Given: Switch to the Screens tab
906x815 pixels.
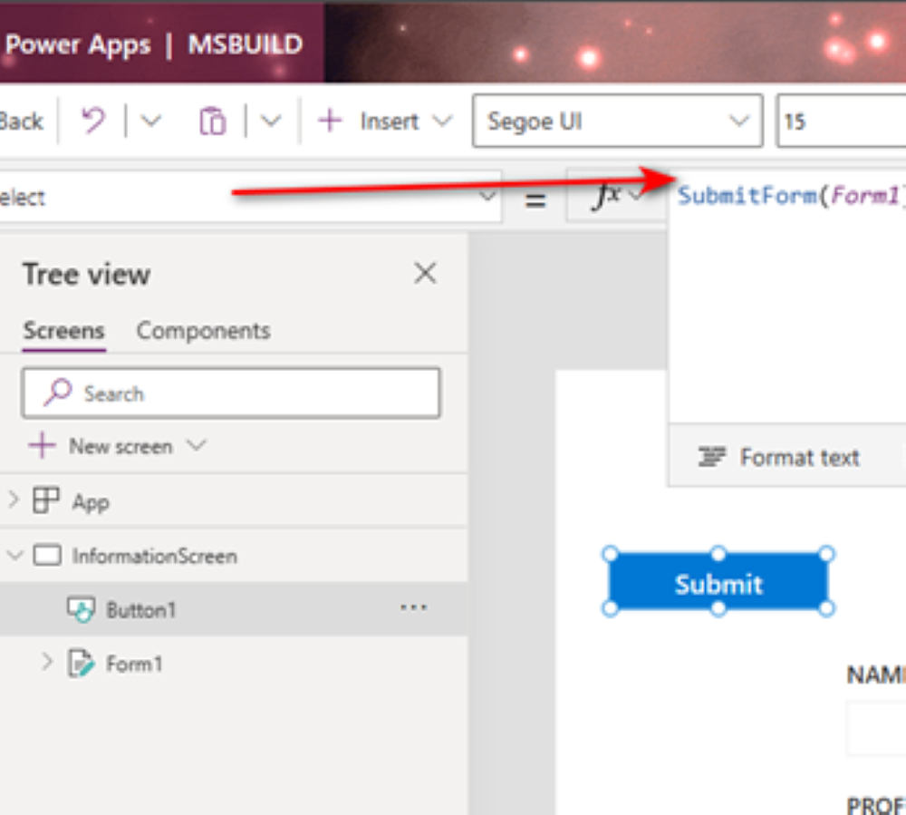Looking at the screenshot, I should click(x=63, y=330).
